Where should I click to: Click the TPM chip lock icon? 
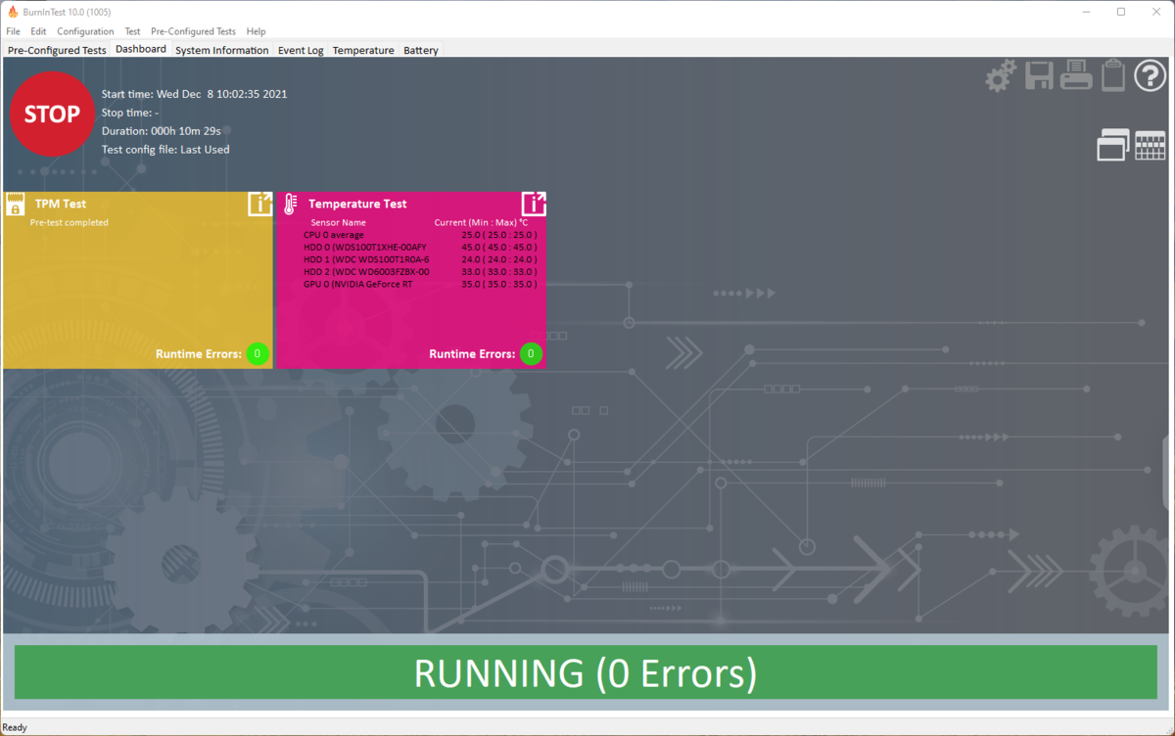click(15, 204)
